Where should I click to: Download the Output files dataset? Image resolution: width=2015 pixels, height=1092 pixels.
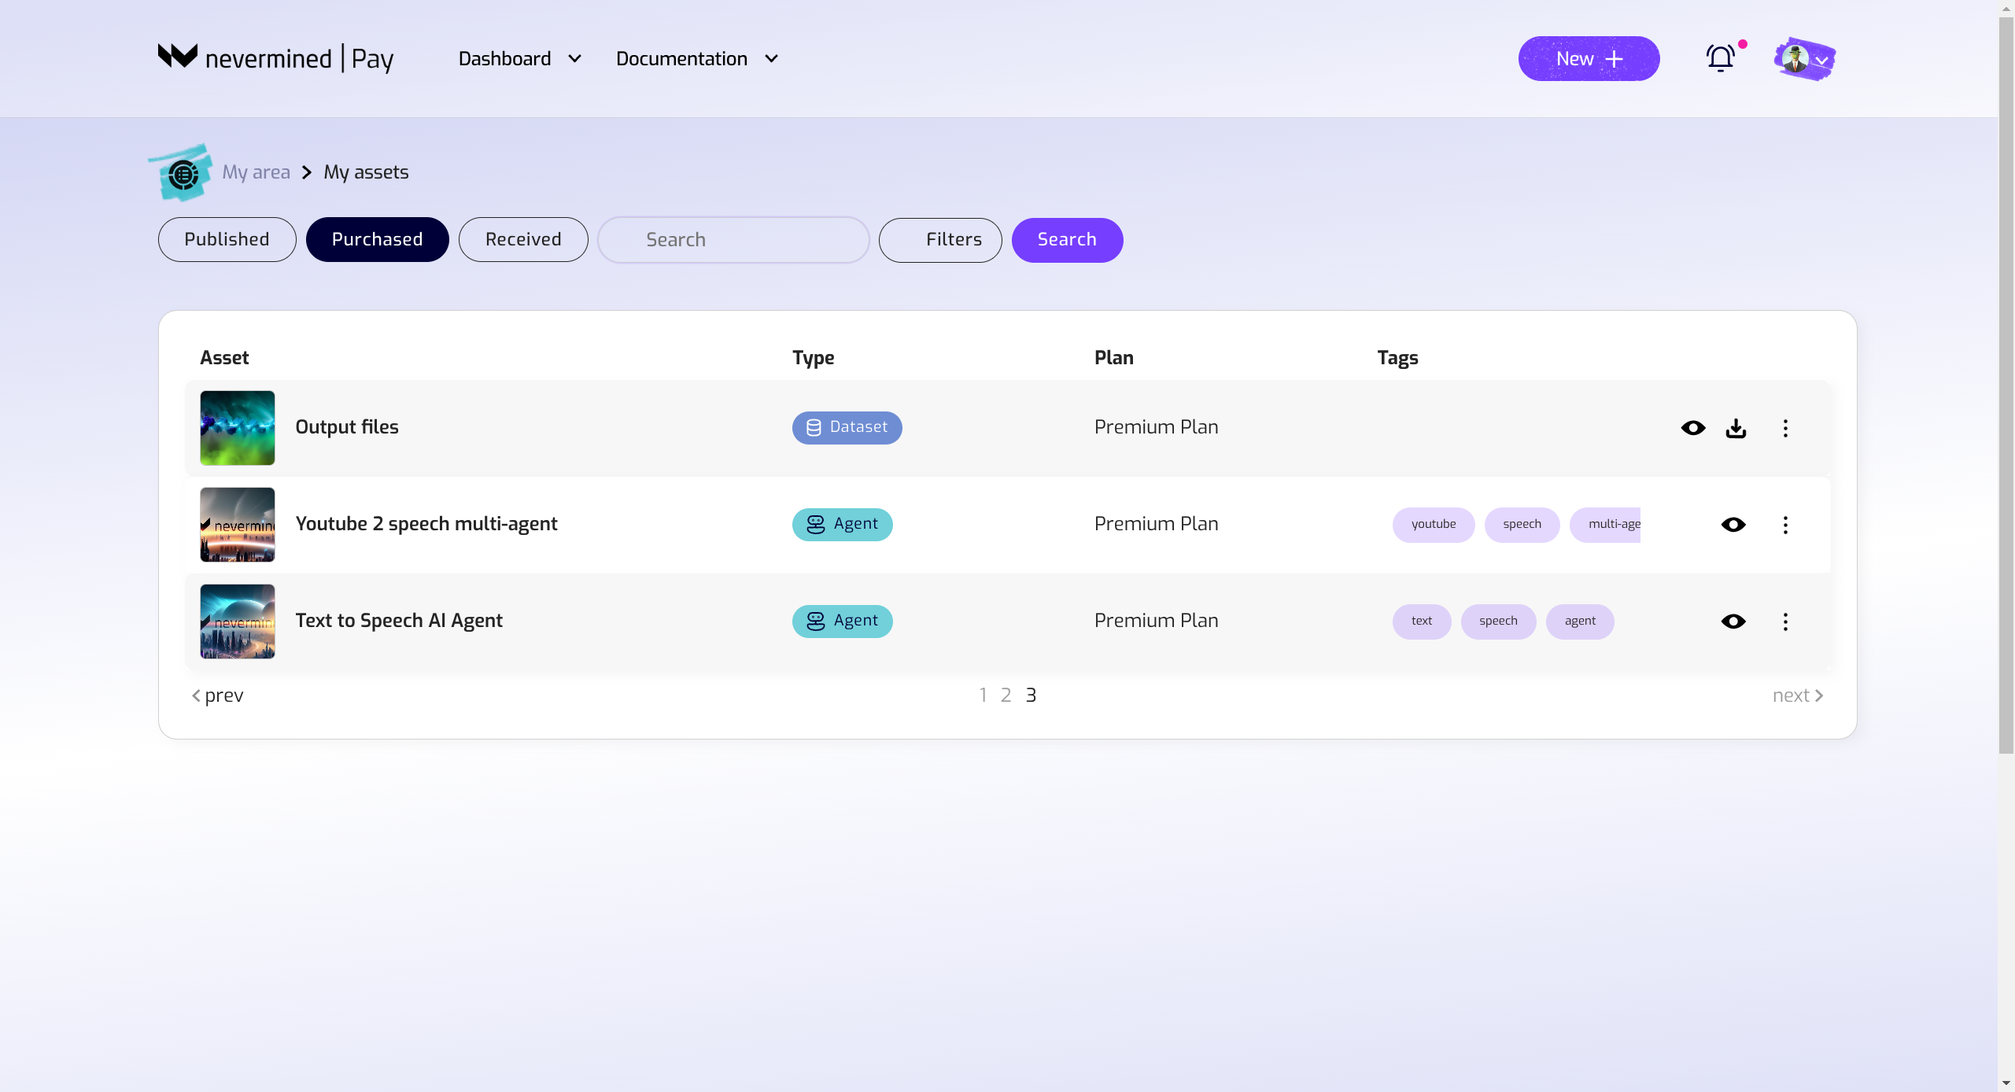(1736, 428)
